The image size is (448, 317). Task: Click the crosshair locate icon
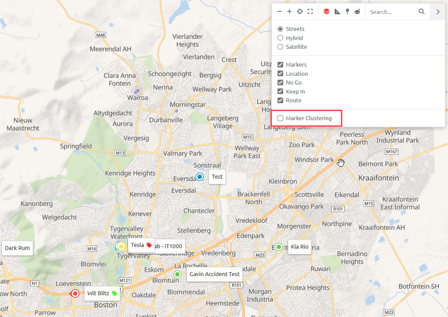[300, 12]
